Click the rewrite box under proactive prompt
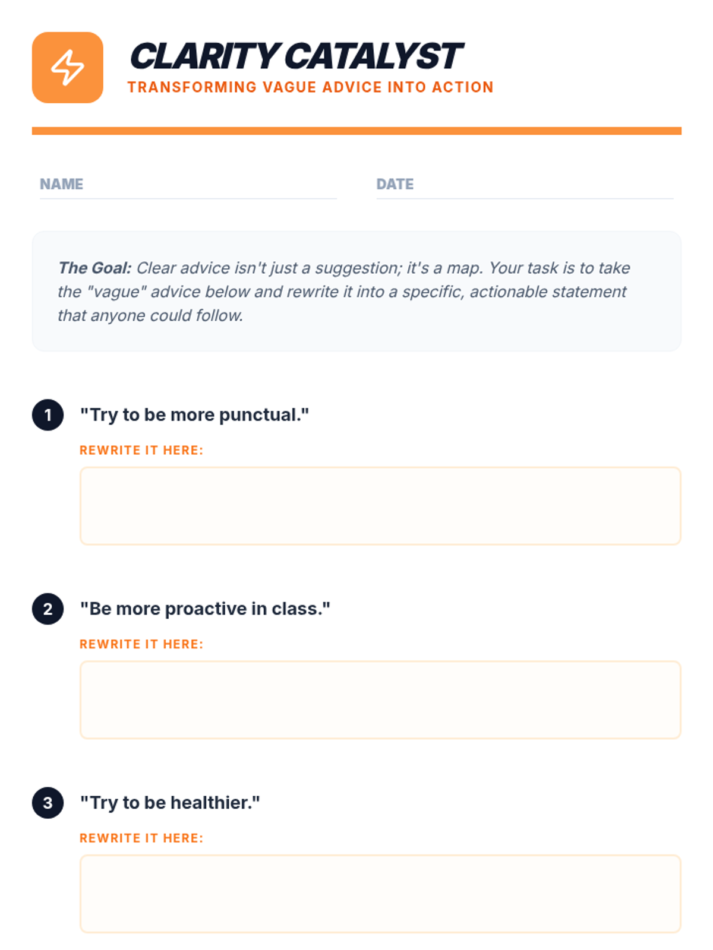This screenshot has width=713, height=950. [380, 700]
